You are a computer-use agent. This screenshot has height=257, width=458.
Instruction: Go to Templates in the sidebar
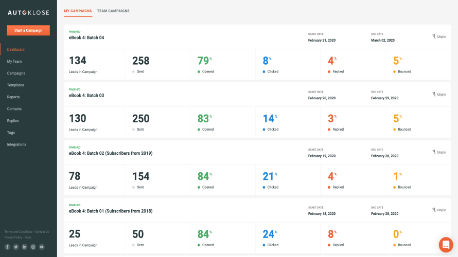click(15, 85)
